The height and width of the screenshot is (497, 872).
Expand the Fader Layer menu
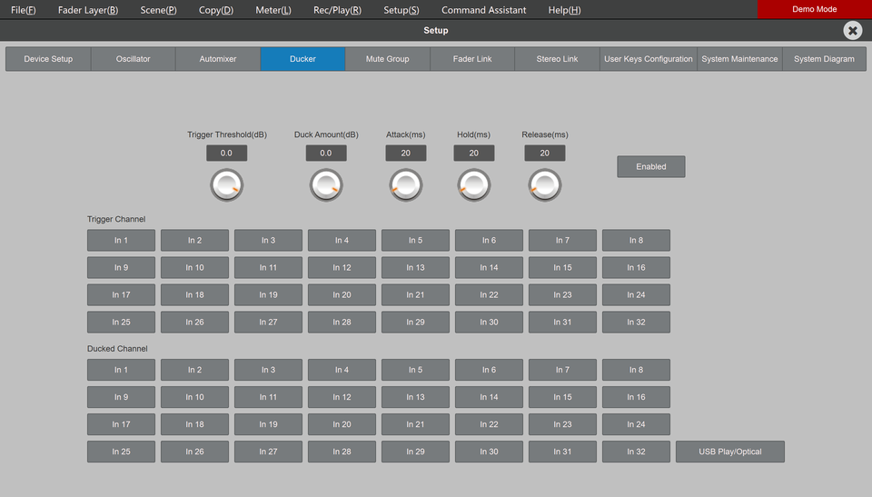coord(88,10)
